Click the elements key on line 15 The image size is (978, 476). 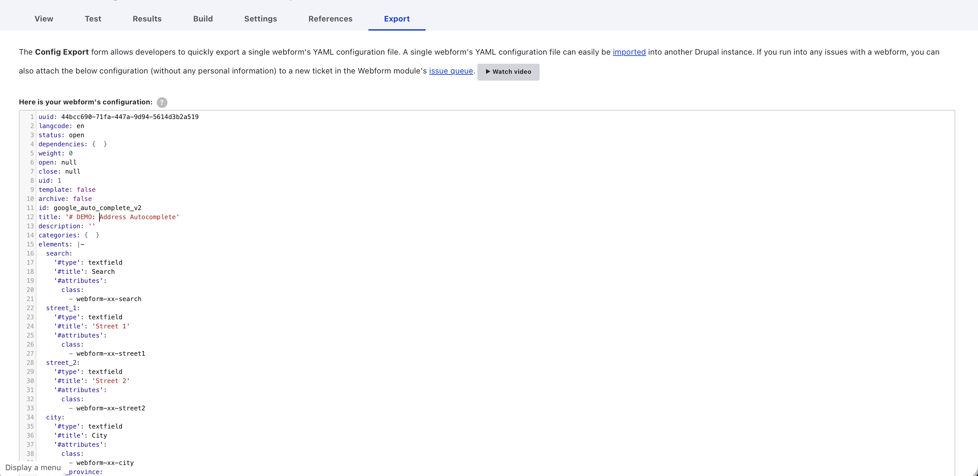[53, 245]
